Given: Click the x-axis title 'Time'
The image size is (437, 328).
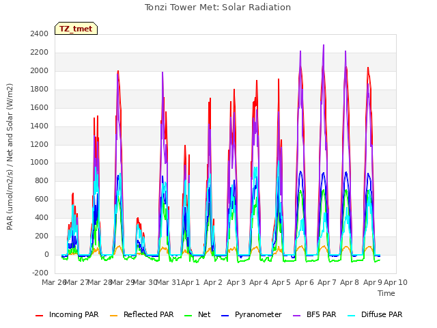Looking at the screenshot, I should click(386, 293).
